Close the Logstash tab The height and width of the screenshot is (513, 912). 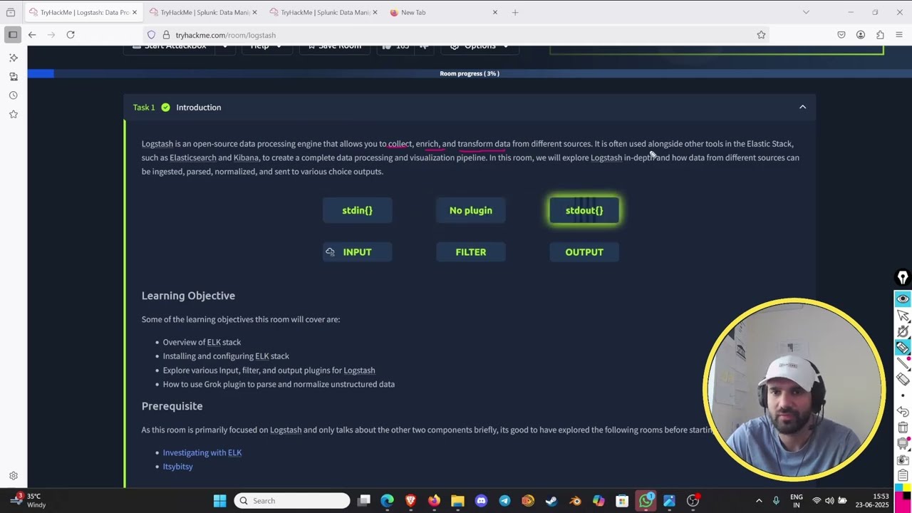[x=134, y=12]
